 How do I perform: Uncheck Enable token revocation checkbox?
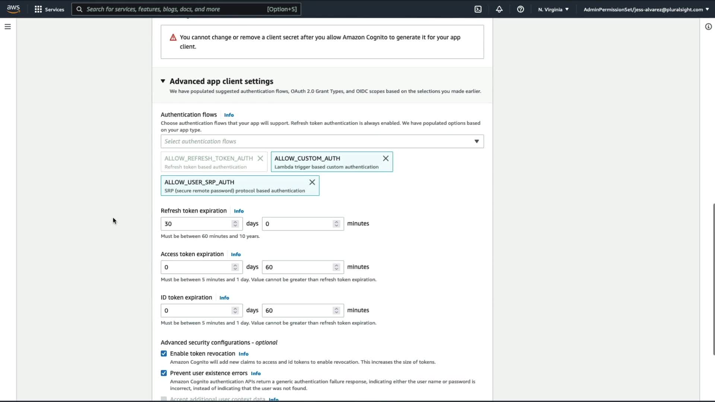[164, 354]
